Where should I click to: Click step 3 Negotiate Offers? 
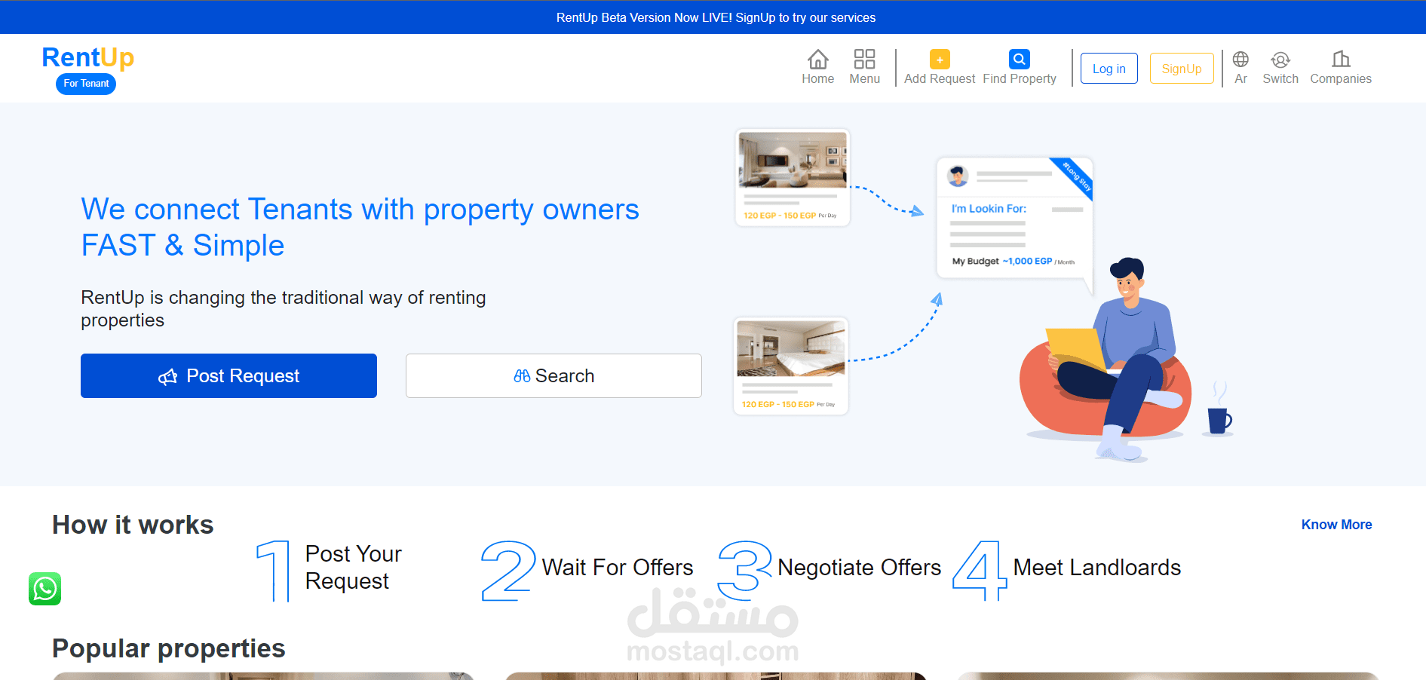point(830,570)
